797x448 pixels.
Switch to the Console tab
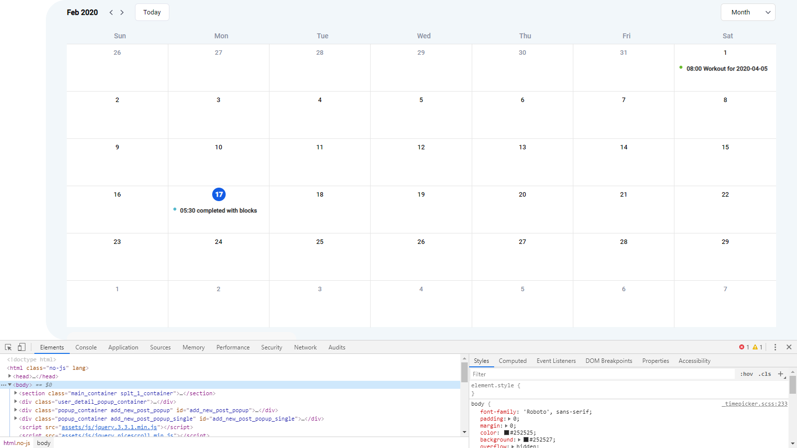[86, 347]
